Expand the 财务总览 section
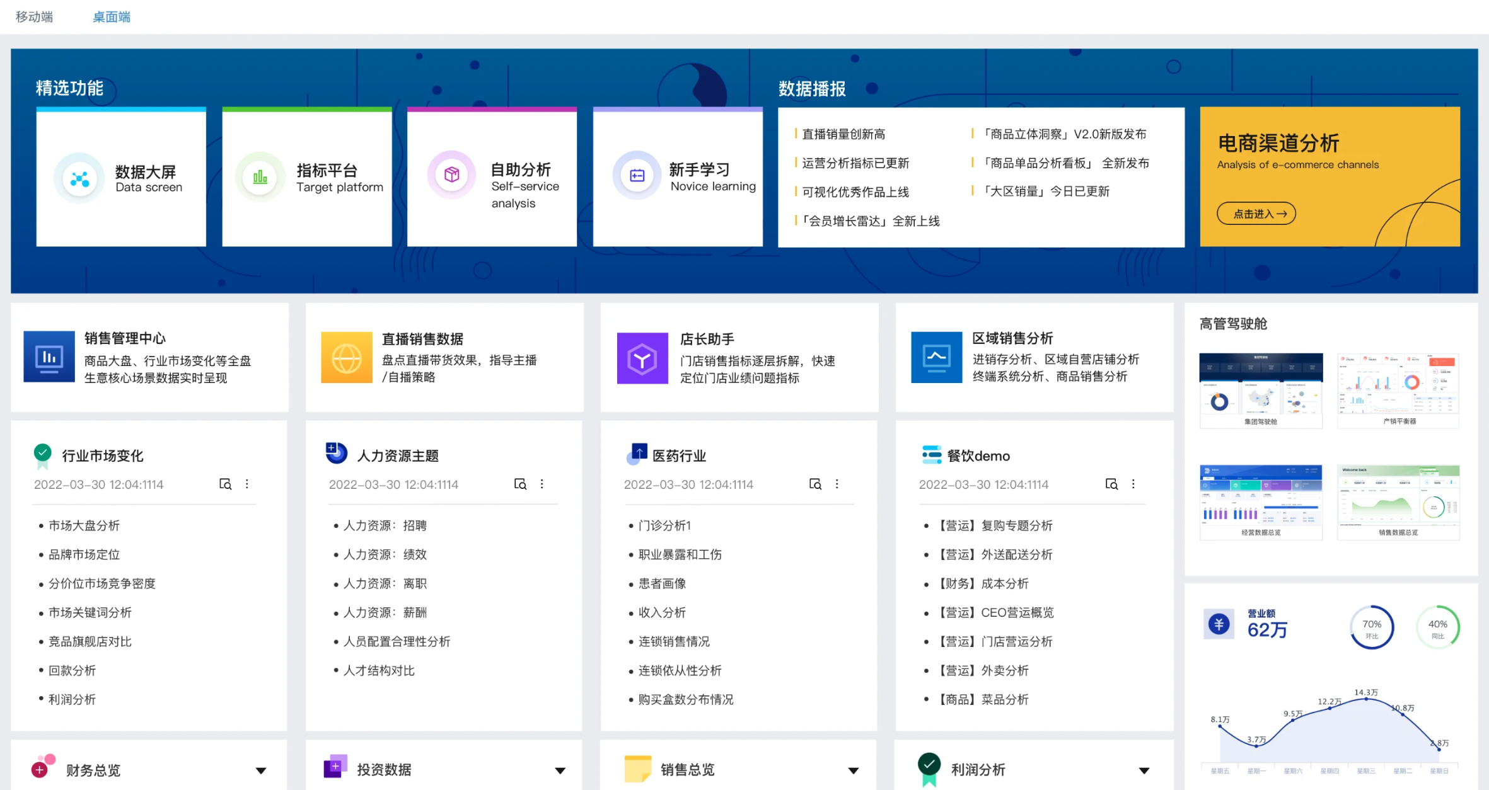 pyautogui.click(x=261, y=770)
